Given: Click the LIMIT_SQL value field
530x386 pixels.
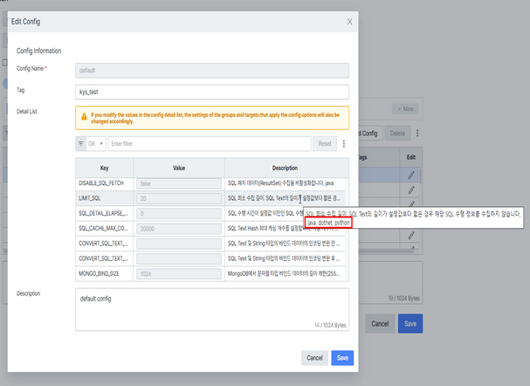Looking at the screenshot, I should (179, 198).
